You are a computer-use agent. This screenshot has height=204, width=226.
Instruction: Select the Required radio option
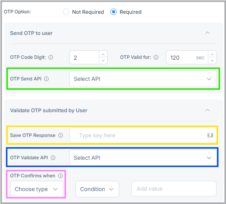[114, 12]
